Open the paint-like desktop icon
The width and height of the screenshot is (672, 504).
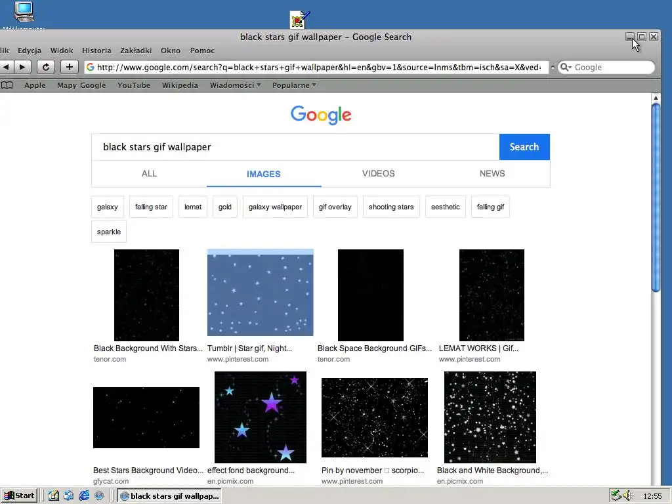click(x=299, y=19)
